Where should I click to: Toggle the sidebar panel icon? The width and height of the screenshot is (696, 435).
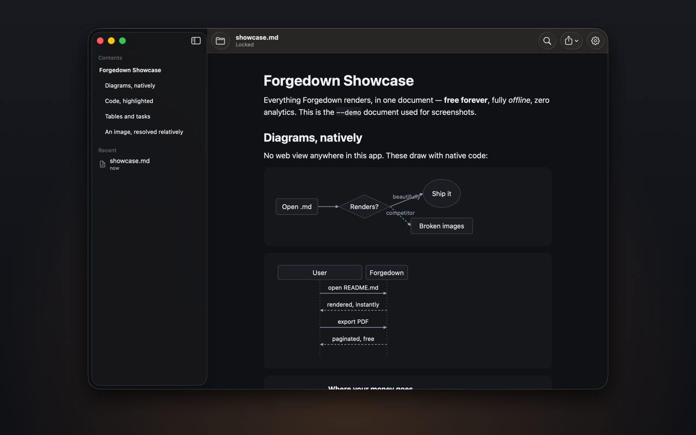(x=196, y=41)
